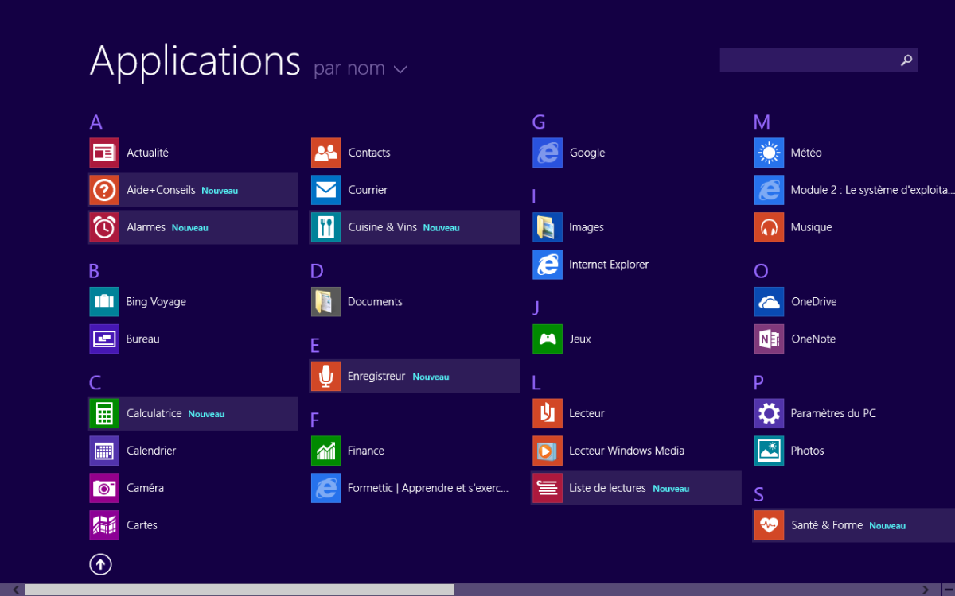Viewport: 955px width, 596px height.
Task: Open Bing Voyage suitcase icon
Action: [104, 302]
